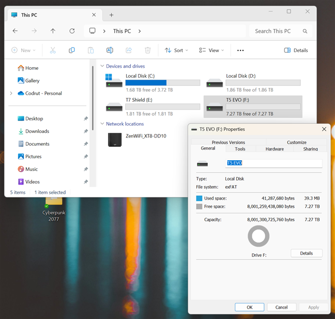Screen dimensions: 335x319
Task: Open Documents quick access folder
Action: [x=34, y=144]
